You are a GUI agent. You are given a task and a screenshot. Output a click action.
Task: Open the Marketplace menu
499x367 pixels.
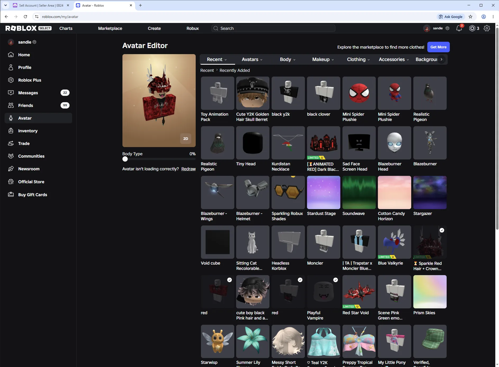[110, 28]
